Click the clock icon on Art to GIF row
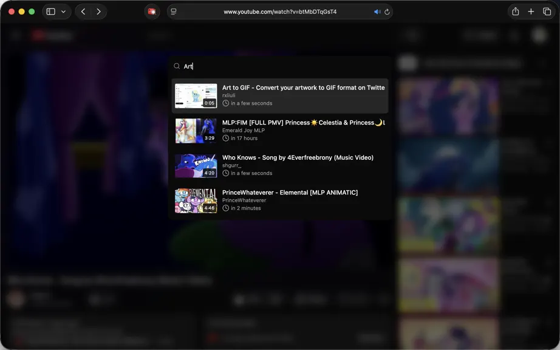560x350 pixels. [x=226, y=103]
